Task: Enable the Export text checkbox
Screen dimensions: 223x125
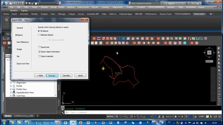Action: [39, 47]
